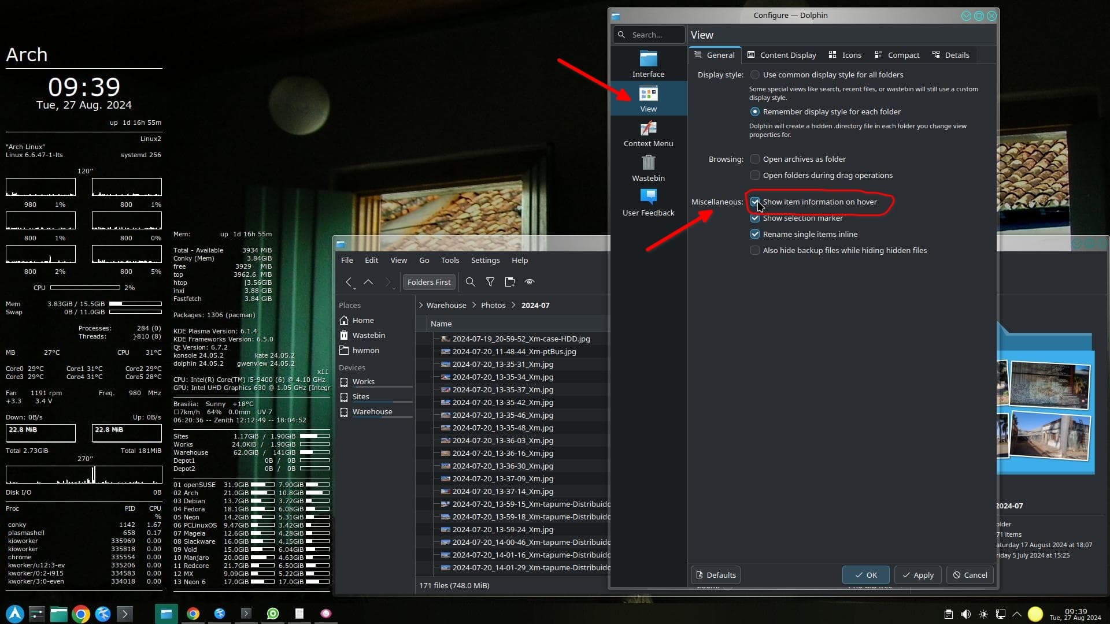Switch to the Content Display tab
Viewport: 1110px width, 624px height.
point(782,55)
